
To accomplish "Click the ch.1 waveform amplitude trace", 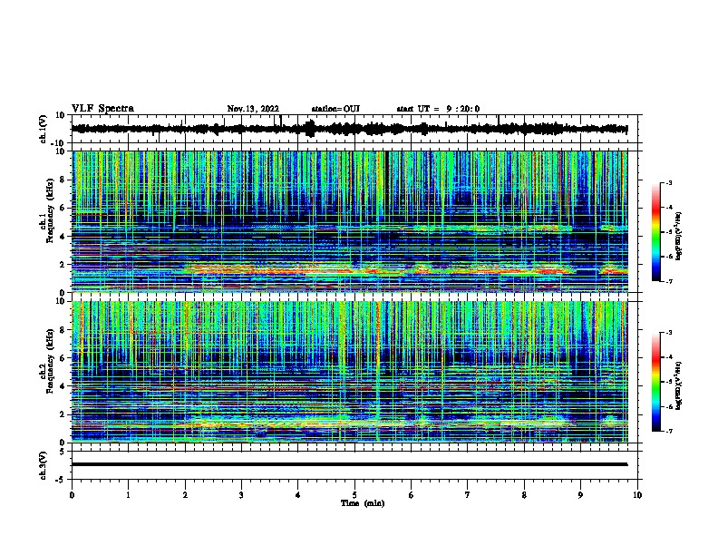I will [x=349, y=129].
